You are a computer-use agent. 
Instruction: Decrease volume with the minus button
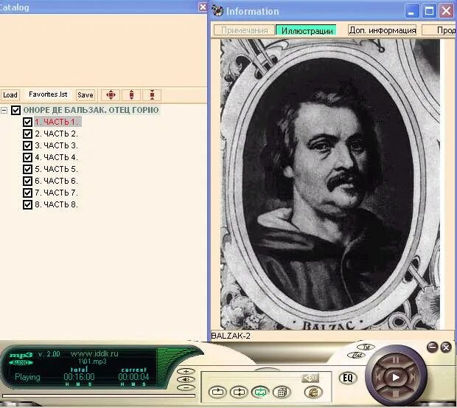[x=186, y=387]
